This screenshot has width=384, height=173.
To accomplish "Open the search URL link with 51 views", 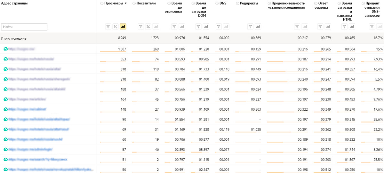I will click(38, 159).
